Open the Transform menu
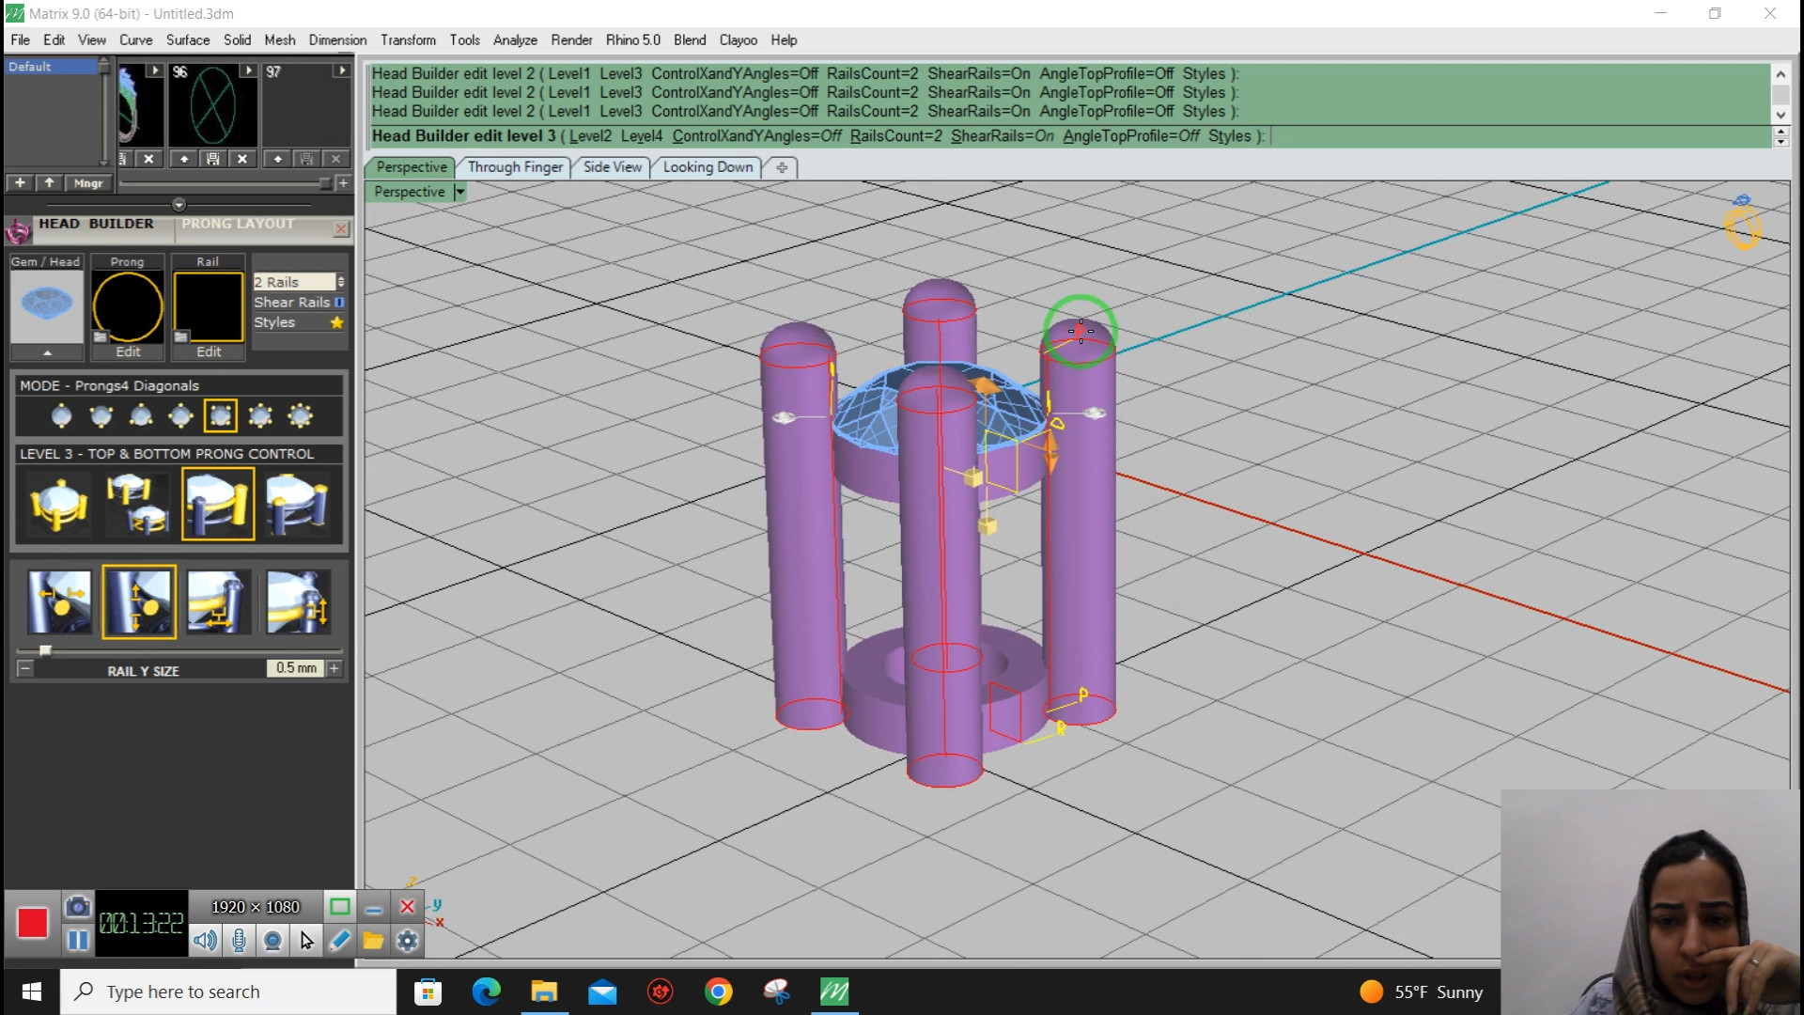Screen dimensions: 1804x1015 [407, 40]
